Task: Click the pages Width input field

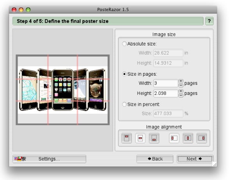Action: [166, 83]
